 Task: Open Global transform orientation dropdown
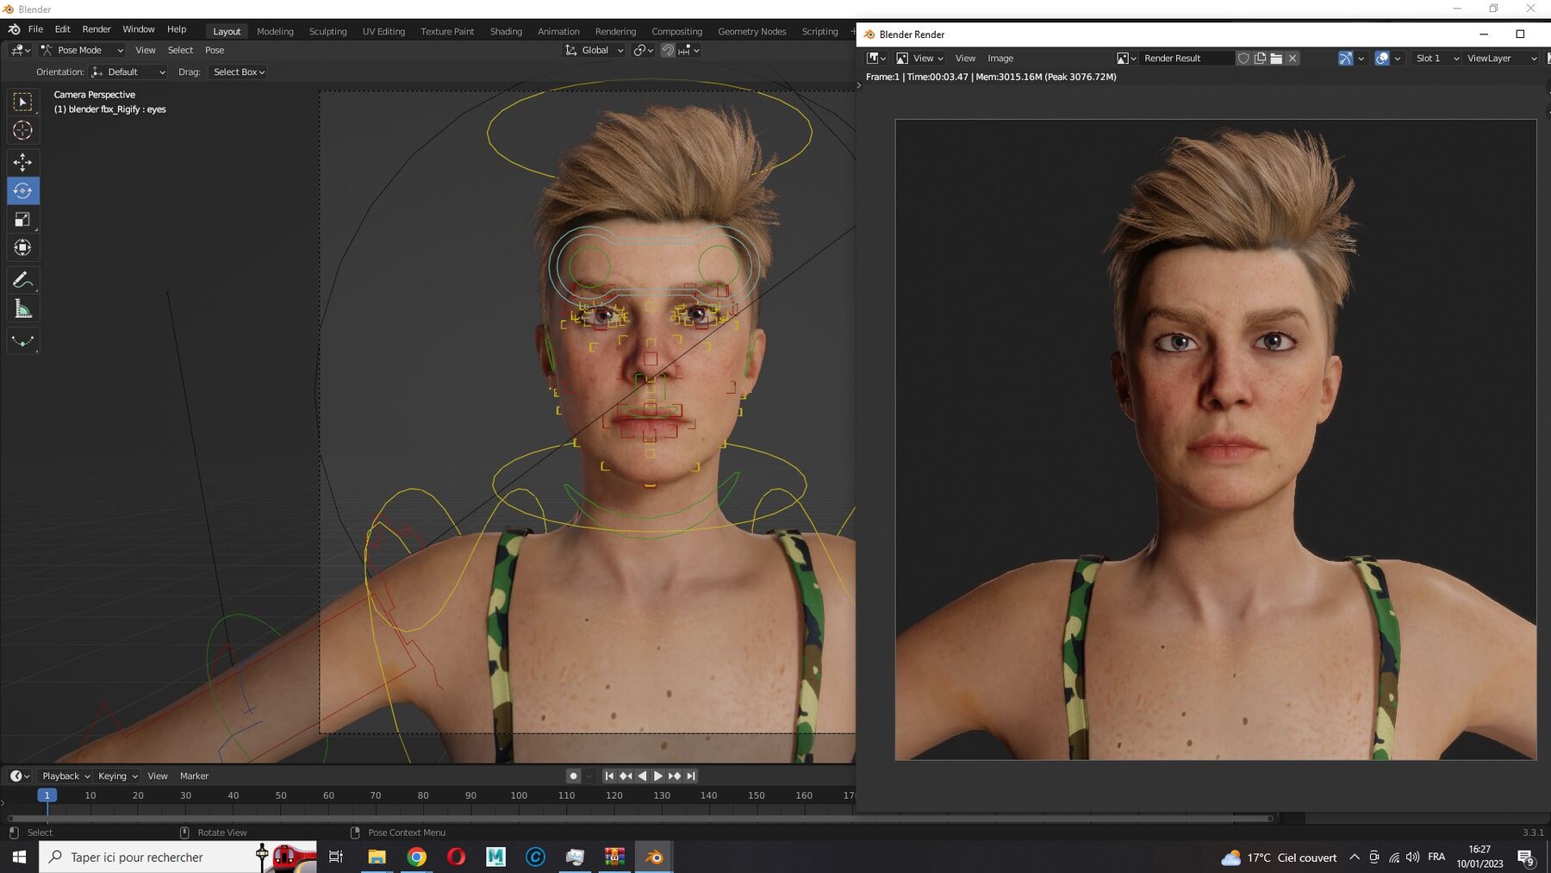pyautogui.click(x=594, y=50)
